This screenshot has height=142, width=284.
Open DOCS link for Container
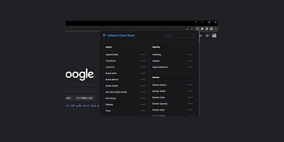point(143,61)
